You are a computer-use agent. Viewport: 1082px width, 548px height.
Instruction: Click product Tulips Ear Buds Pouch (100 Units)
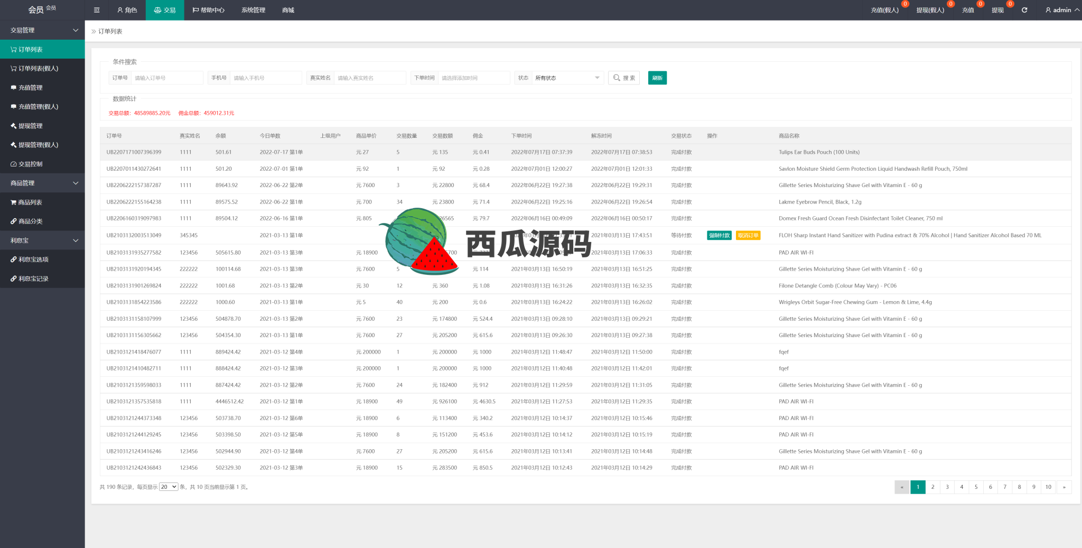pos(819,152)
